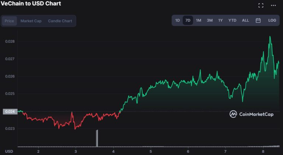
Task: Click day 5 on the date axis
Action: (x=150, y=151)
